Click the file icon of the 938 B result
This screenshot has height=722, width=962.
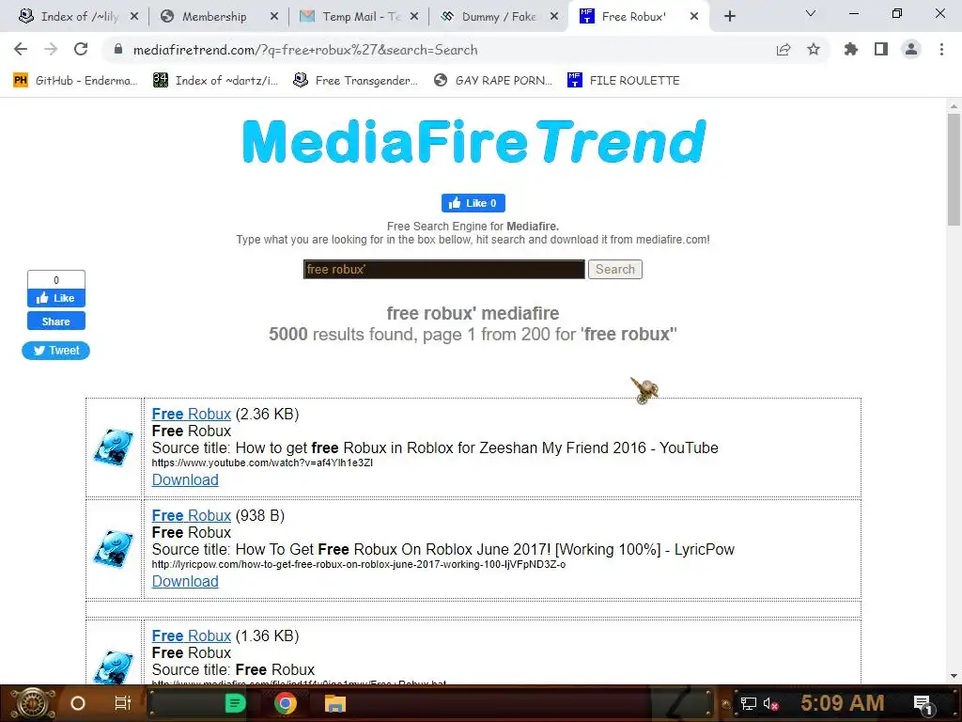(114, 549)
